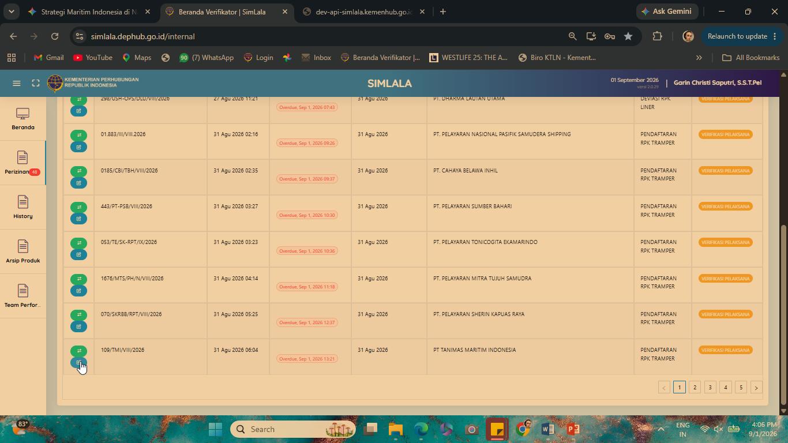Go to History in sidebar
The image size is (788, 443).
[x=23, y=208]
